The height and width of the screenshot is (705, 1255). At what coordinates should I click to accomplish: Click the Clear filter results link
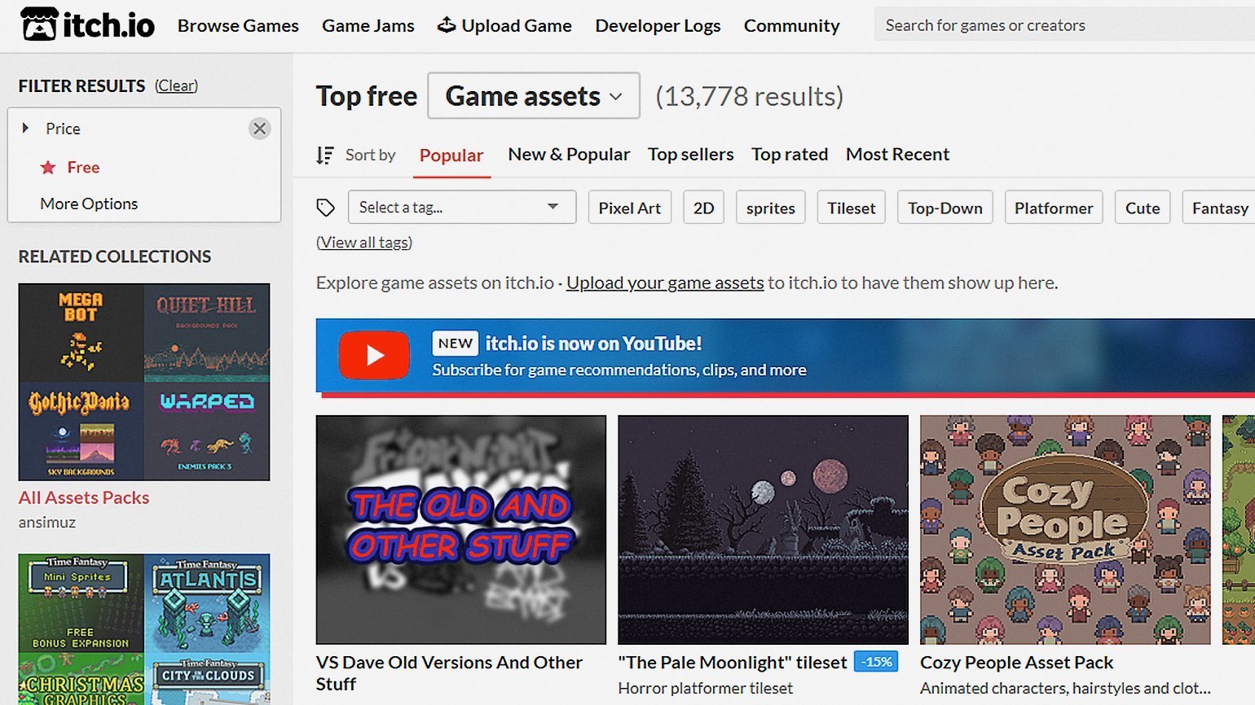click(177, 85)
